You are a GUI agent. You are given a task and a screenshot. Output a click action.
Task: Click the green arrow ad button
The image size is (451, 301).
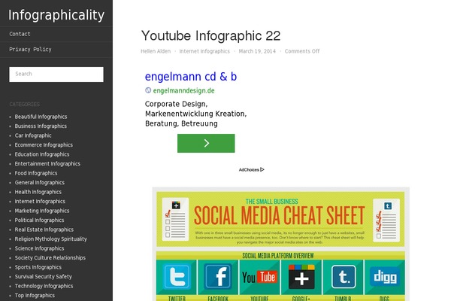point(206,143)
